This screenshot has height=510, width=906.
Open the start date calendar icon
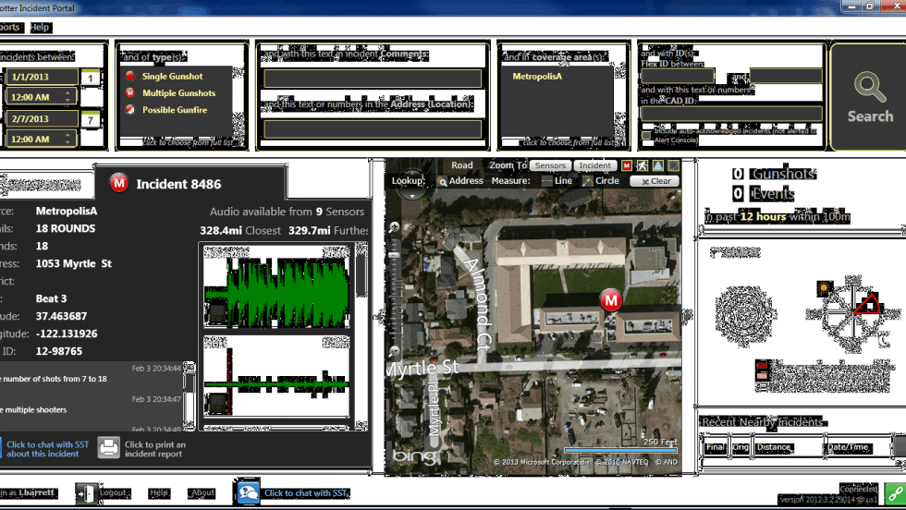pos(91,79)
